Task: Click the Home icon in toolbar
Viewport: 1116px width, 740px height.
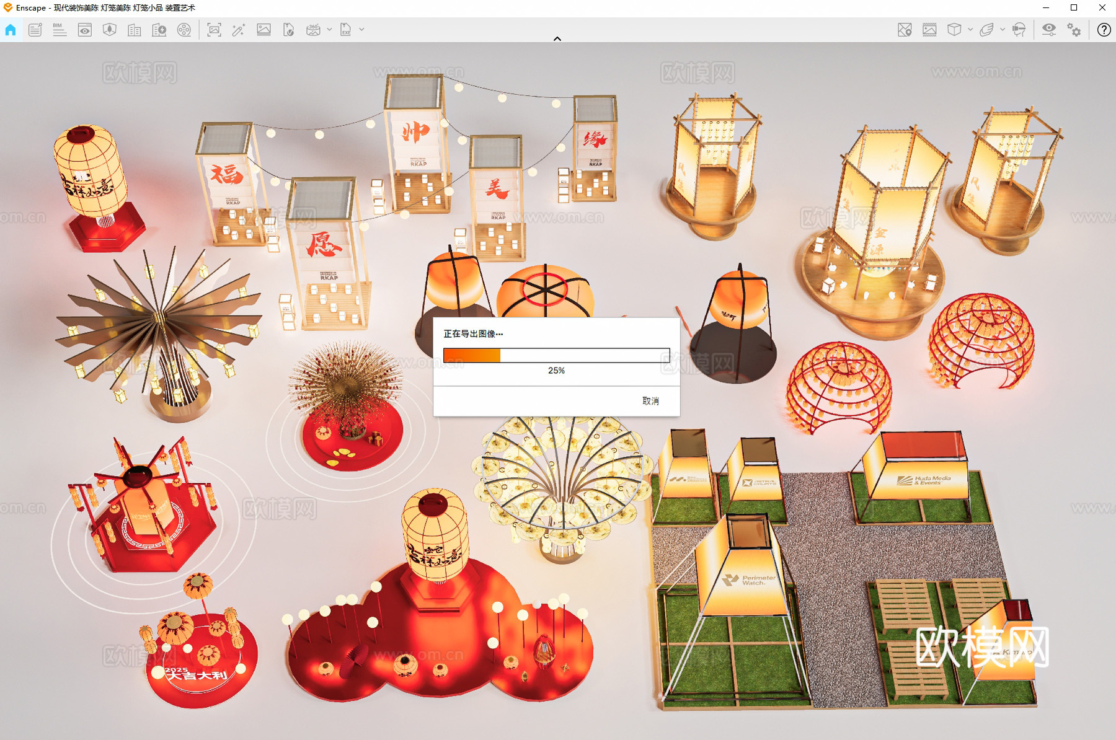Action: point(11,30)
